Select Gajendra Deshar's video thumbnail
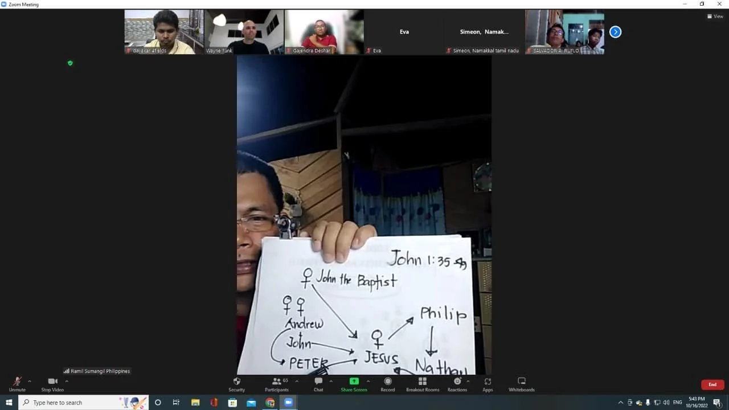Viewport: 729px width, 410px height. tap(323, 32)
